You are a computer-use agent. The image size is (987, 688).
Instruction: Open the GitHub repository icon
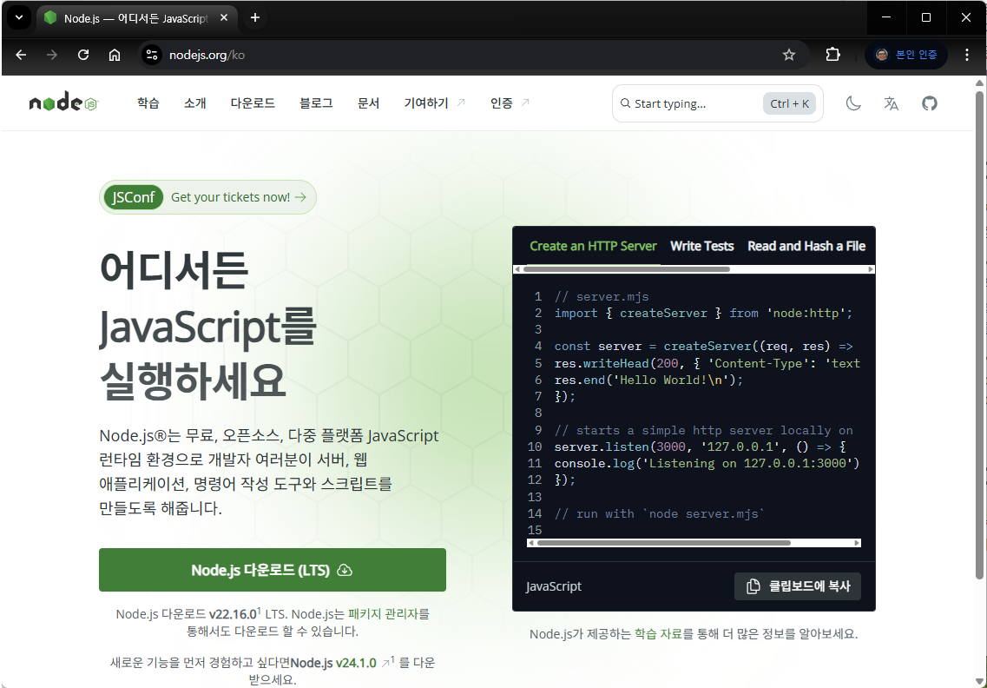click(930, 103)
